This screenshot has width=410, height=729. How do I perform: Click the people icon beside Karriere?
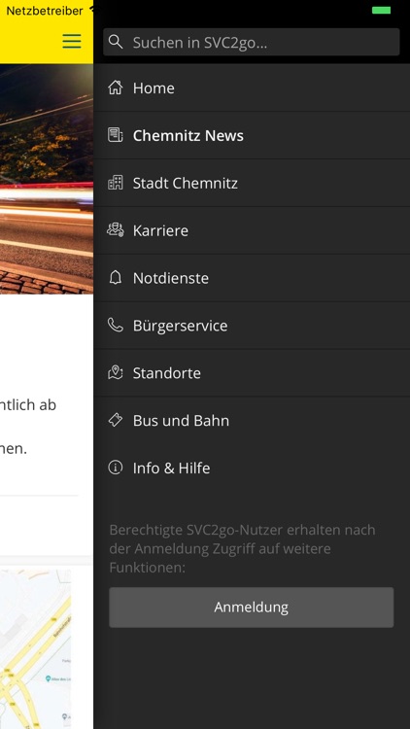(x=116, y=229)
